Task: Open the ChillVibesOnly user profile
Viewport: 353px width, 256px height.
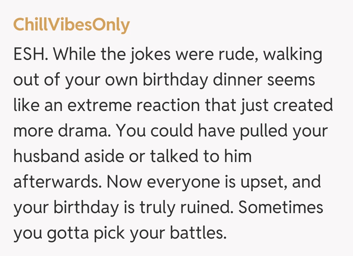Action: [71, 25]
